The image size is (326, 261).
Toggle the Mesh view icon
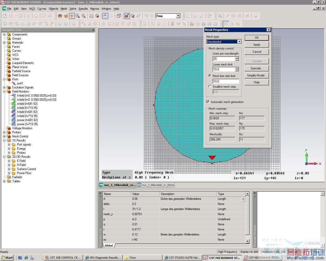pyautogui.click(x=127, y=16)
